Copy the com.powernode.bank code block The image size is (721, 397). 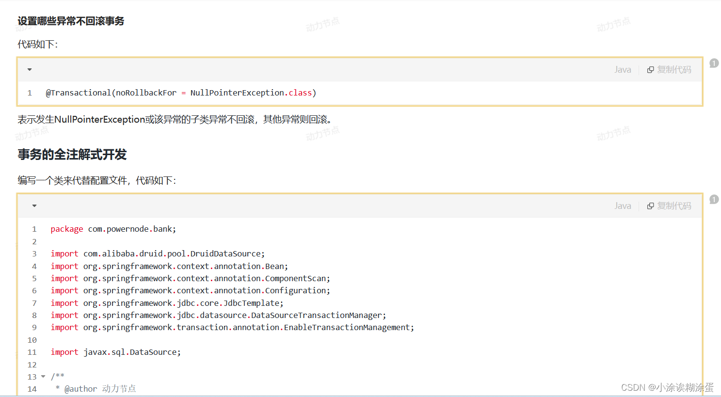[669, 206]
